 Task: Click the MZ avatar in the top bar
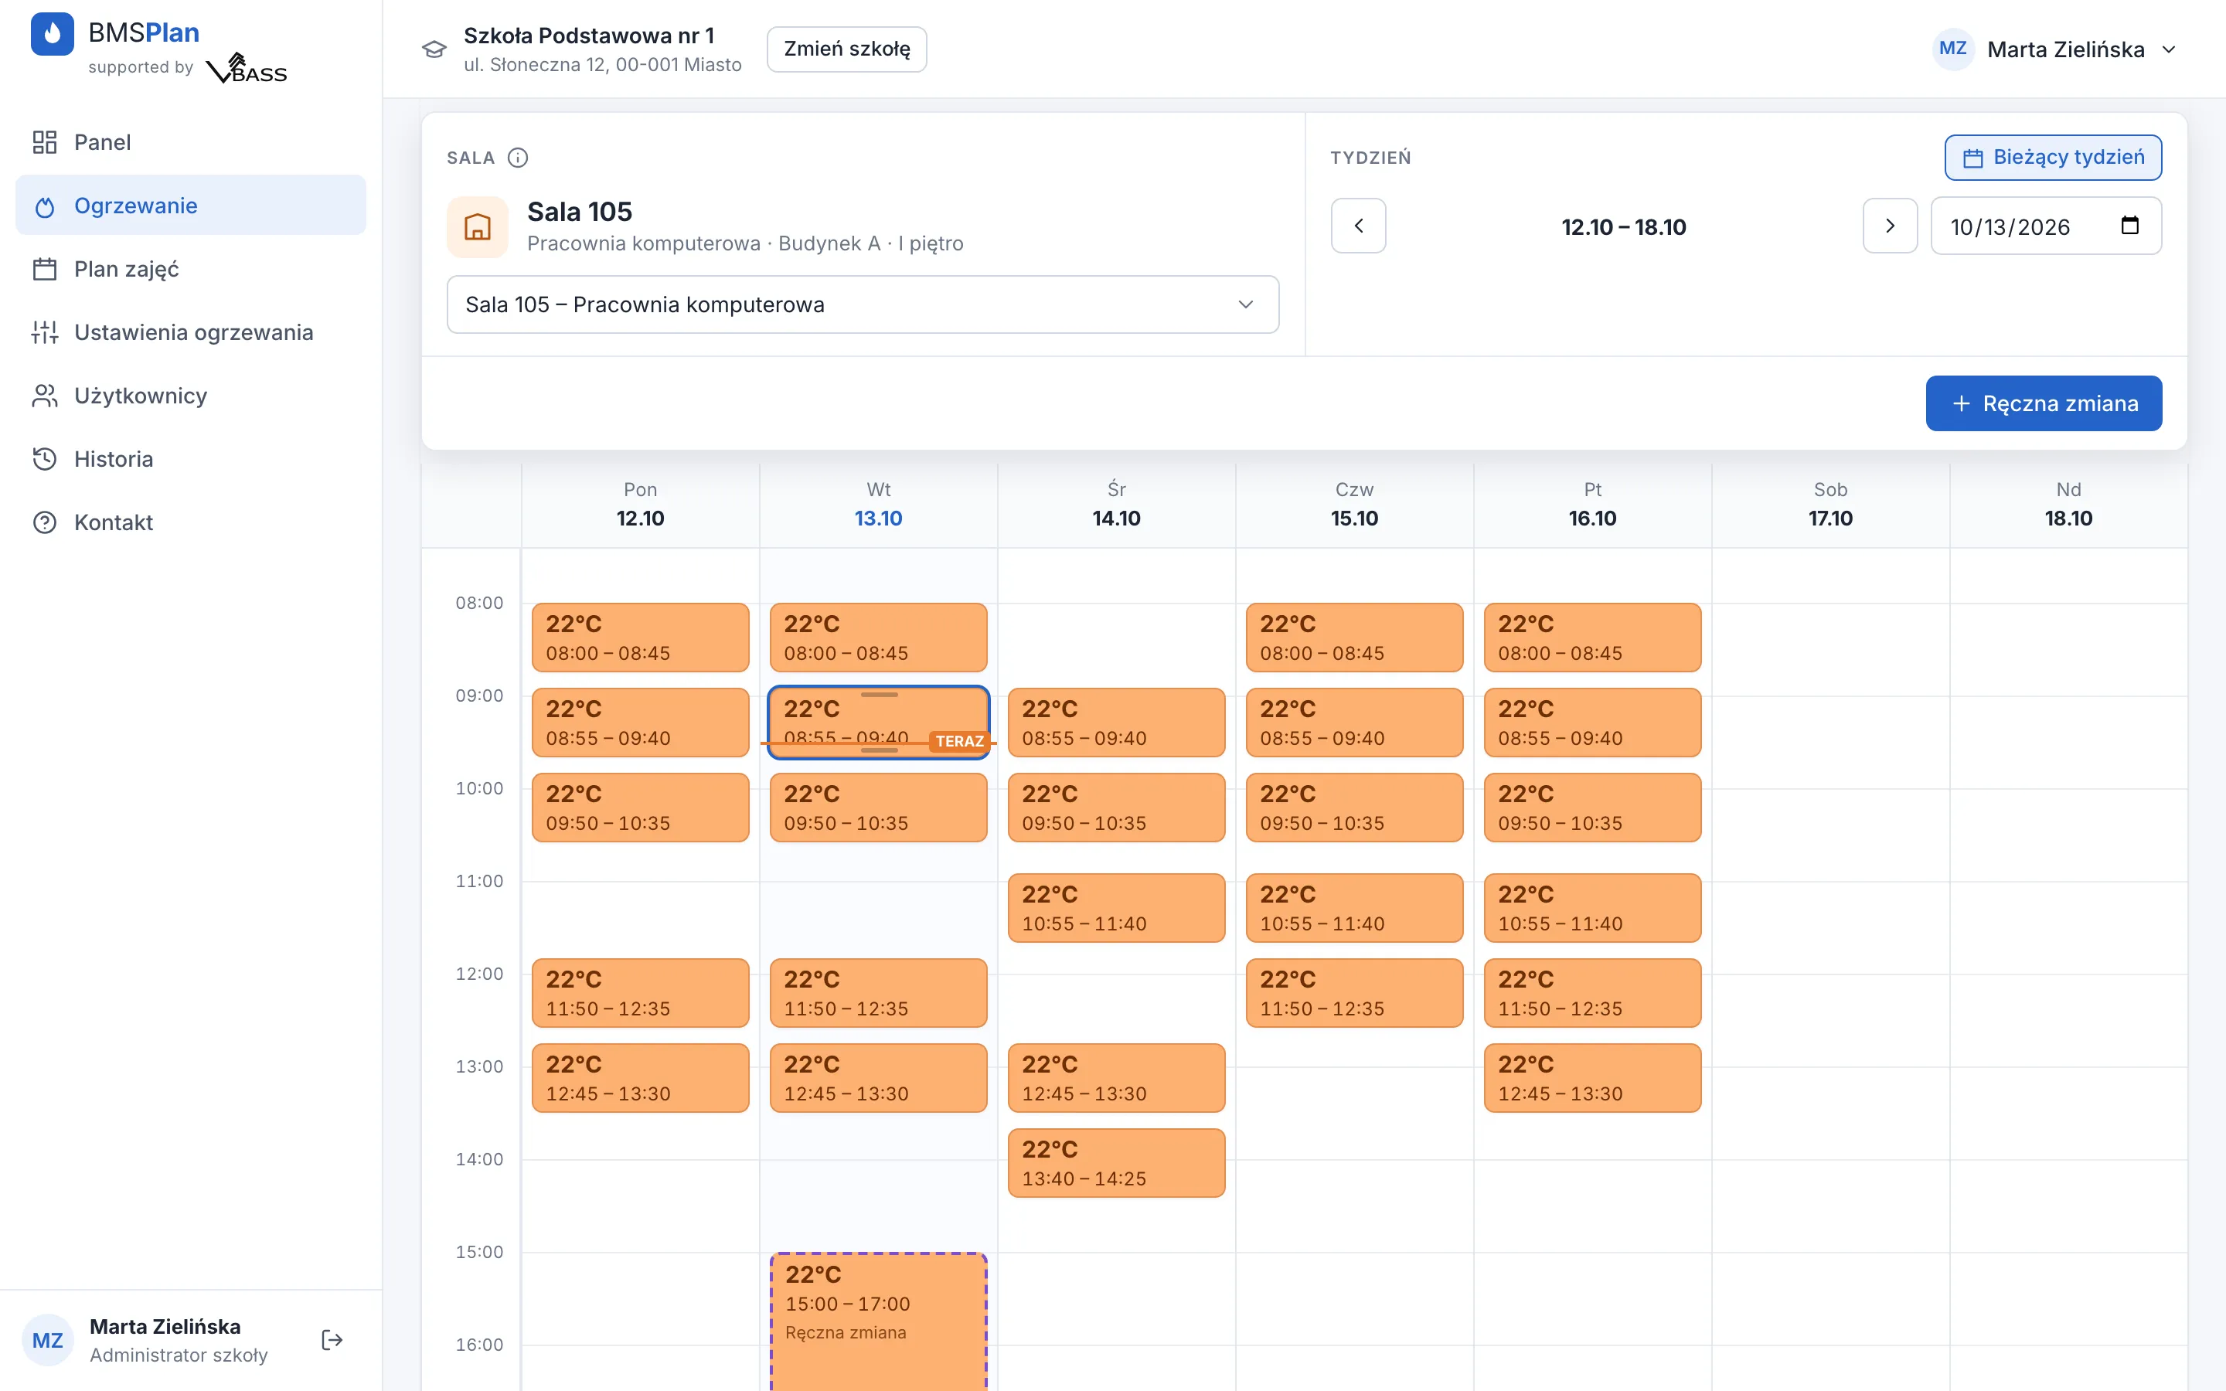1953,49
